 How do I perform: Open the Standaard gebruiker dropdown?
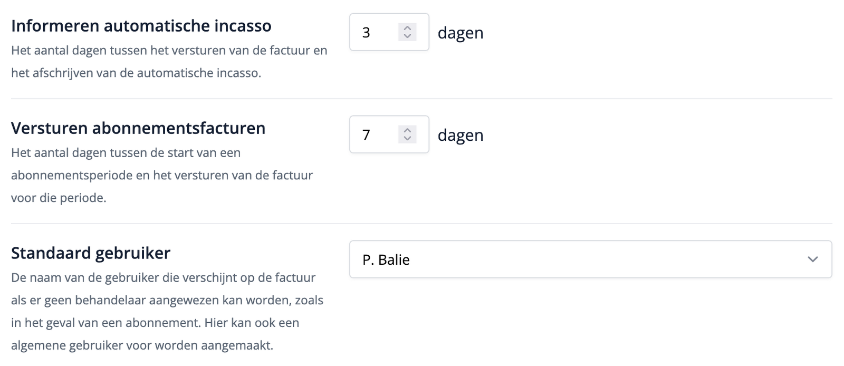click(x=591, y=259)
